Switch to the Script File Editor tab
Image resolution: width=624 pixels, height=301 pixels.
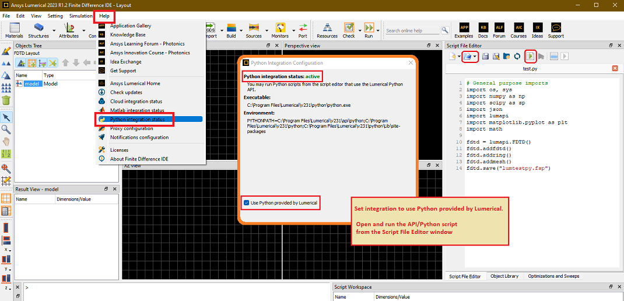pos(465,276)
